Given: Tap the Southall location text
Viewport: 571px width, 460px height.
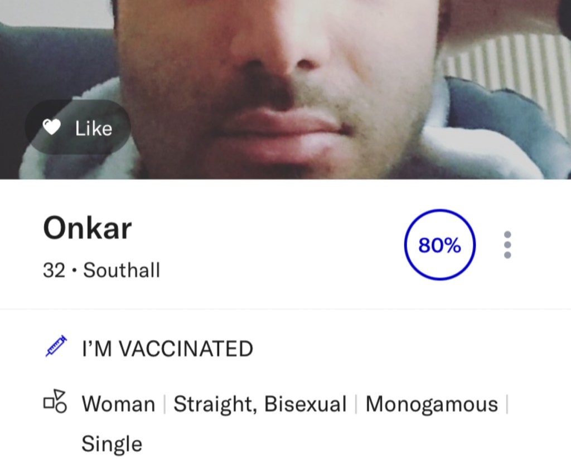Looking at the screenshot, I should click(x=122, y=271).
